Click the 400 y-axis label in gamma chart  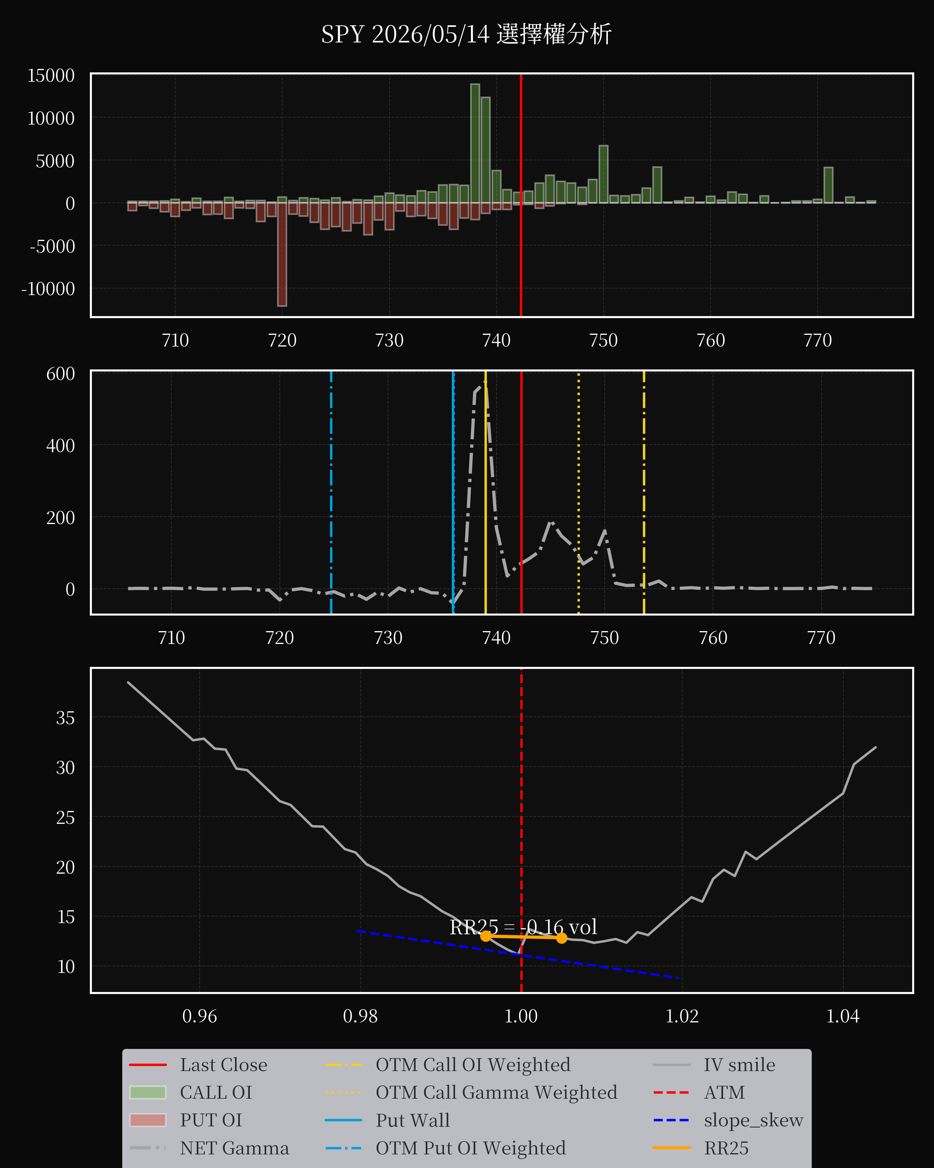coord(61,446)
